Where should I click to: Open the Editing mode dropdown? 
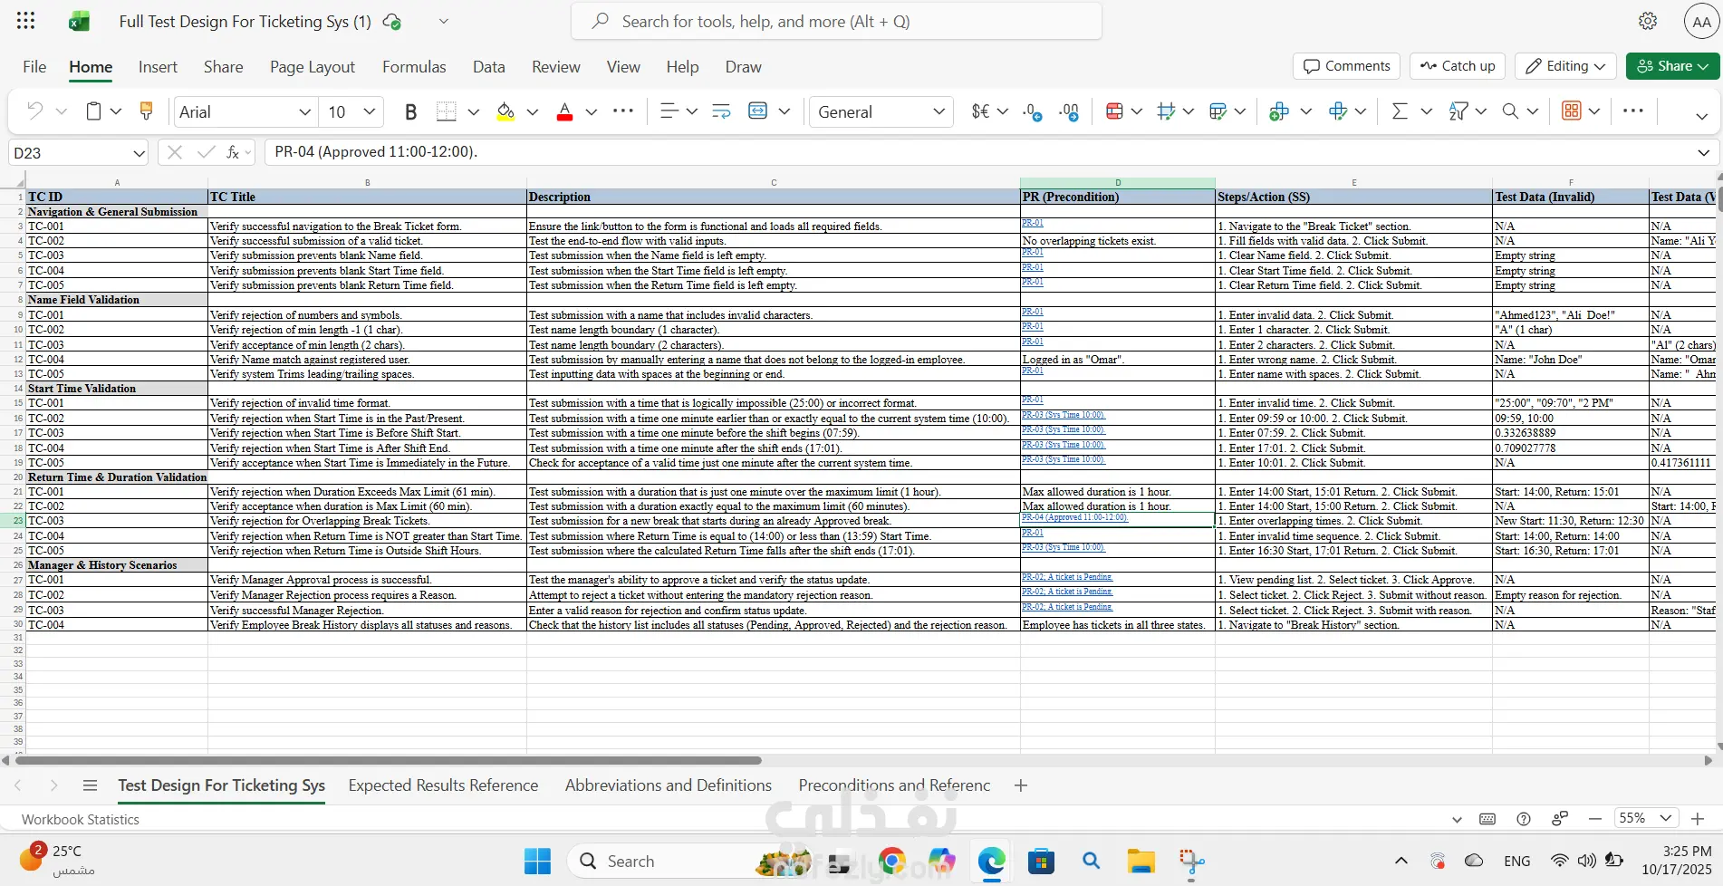pyautogui.click(x=1566, y=66)
